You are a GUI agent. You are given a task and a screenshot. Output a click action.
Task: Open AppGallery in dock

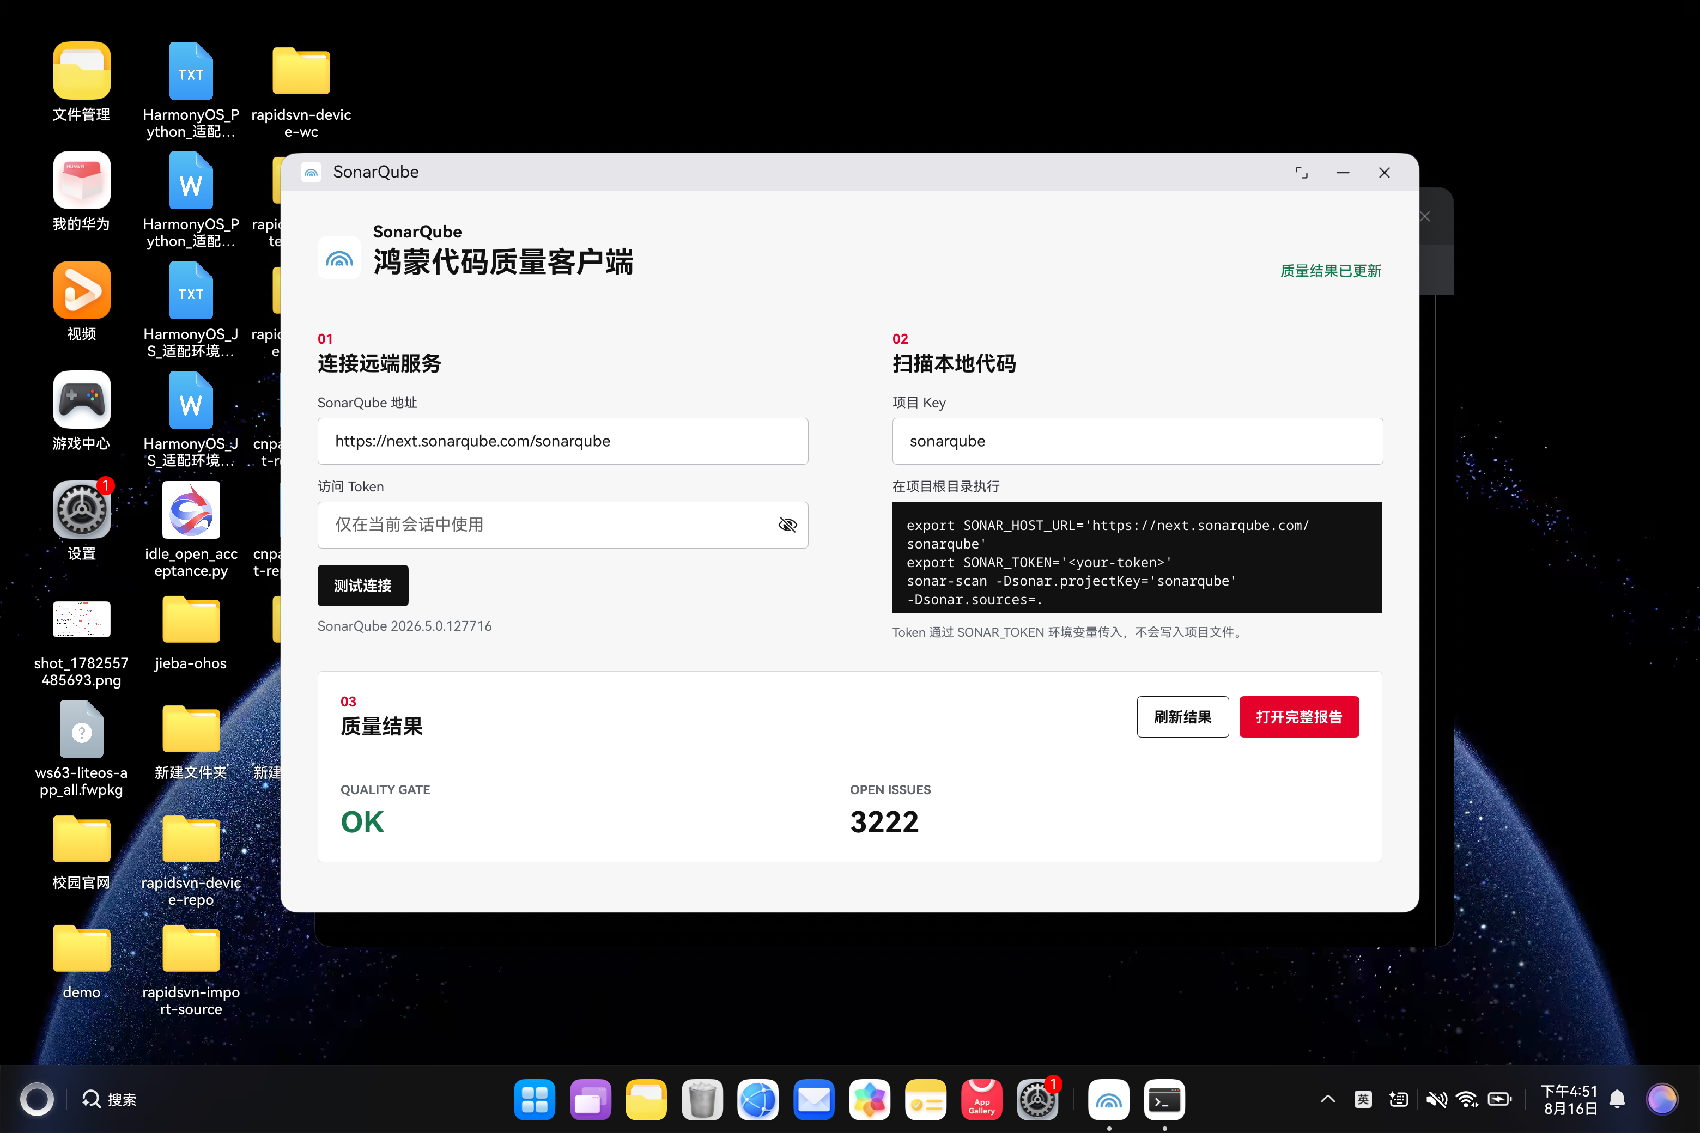981,1100
